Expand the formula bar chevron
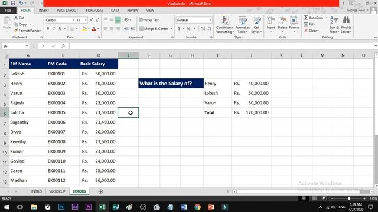 (376, 46)
